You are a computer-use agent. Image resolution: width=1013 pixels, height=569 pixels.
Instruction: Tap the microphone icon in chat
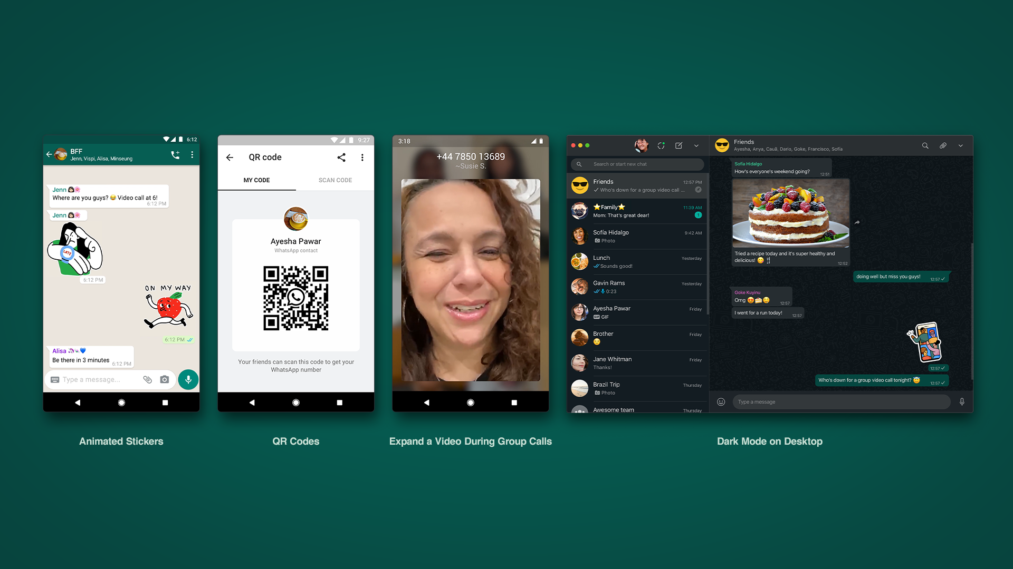pyautogui.click(x=188, y=379)
